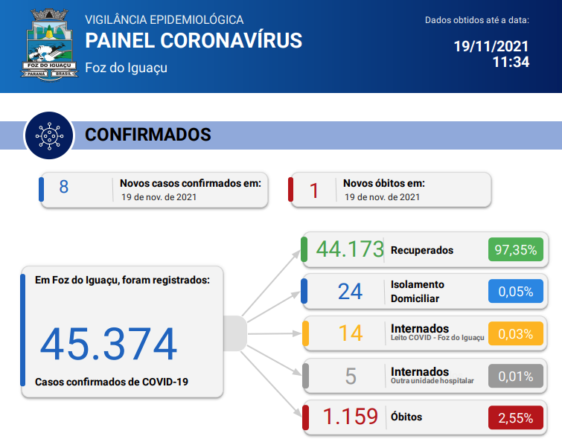Click the yellow 0,03% badge
This screenshot has width=562, height=442.
516,333
